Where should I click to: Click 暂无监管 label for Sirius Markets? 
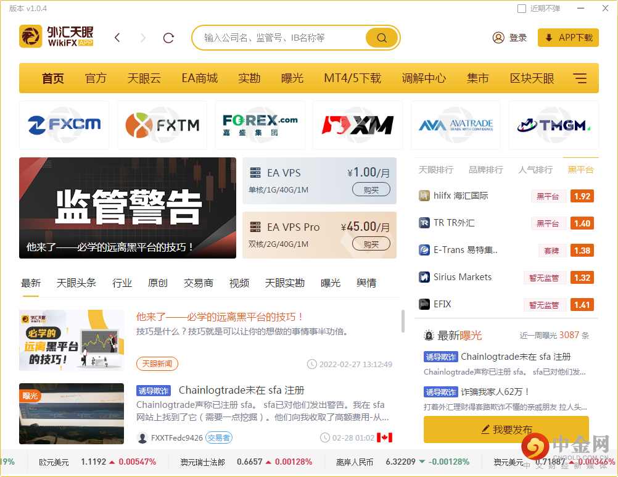click(545, 278)
